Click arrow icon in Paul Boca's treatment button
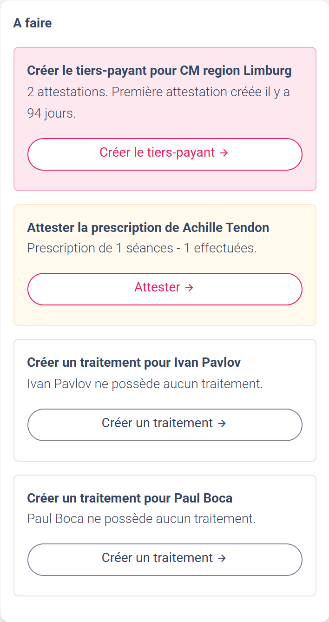This screenshot has height=622, width=329. click(x=222, y=558)
